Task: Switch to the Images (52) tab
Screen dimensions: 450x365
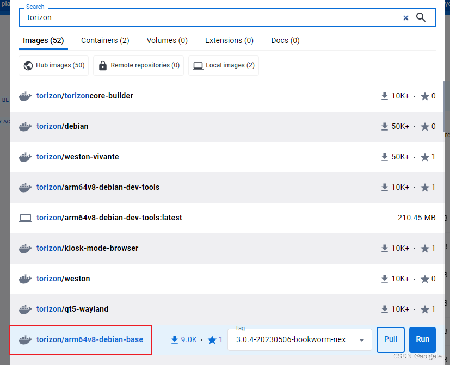Action: tap(44, 40)
